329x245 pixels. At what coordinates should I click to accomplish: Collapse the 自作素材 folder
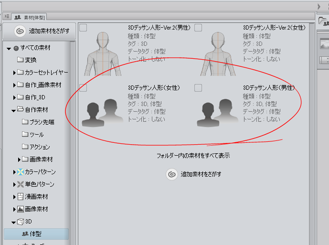coord(14,111)
